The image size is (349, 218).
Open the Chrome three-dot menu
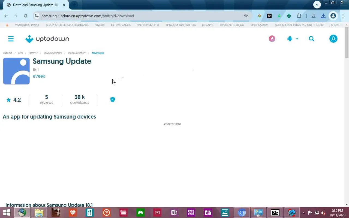343,16
